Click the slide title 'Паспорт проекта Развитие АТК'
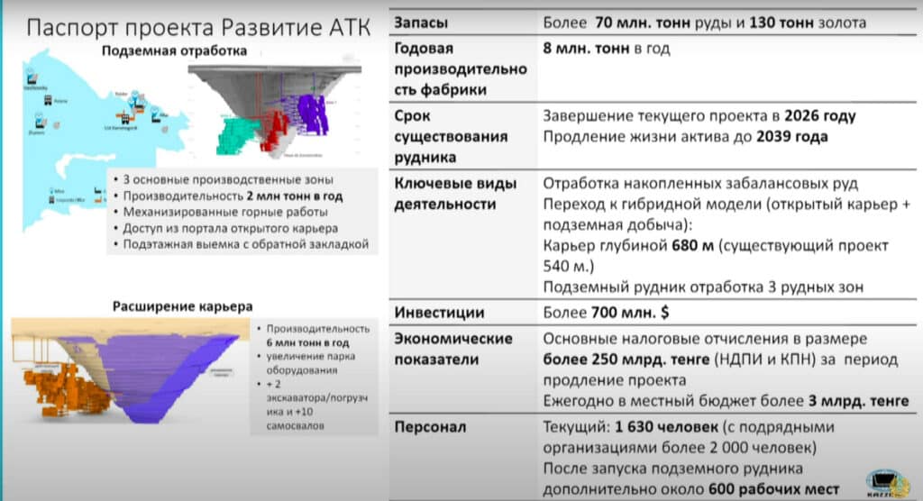Viewport: 923px width, 501px height. pos(198,28)
